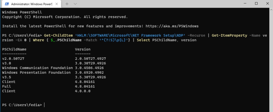Screen dimensions: 273x112
Task: Click the Full row name
Action: click(x=6, y=86)
